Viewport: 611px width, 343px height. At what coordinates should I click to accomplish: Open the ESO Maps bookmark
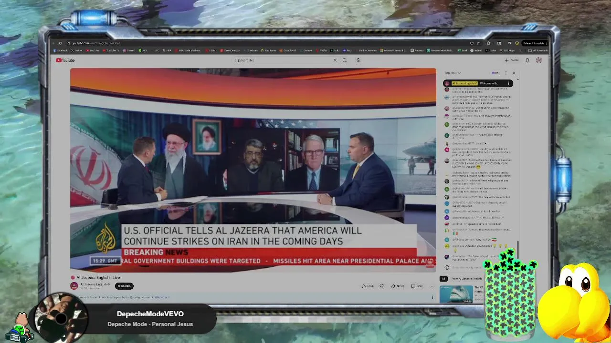[507, 50]
